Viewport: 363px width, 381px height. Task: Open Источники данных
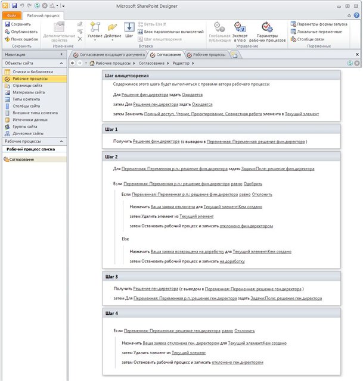tap(35, 120)
